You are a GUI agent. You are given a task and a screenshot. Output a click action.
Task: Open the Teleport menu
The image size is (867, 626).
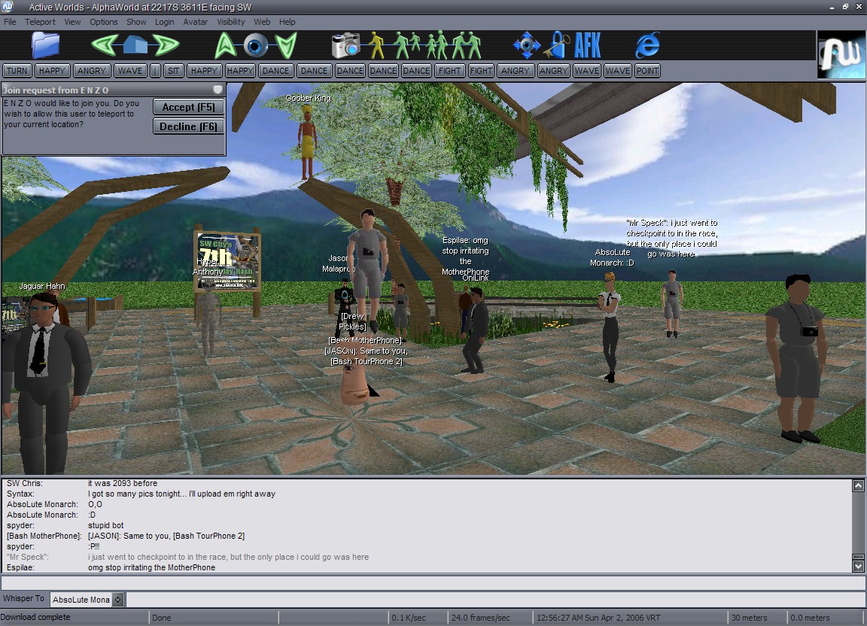[40, 22]
